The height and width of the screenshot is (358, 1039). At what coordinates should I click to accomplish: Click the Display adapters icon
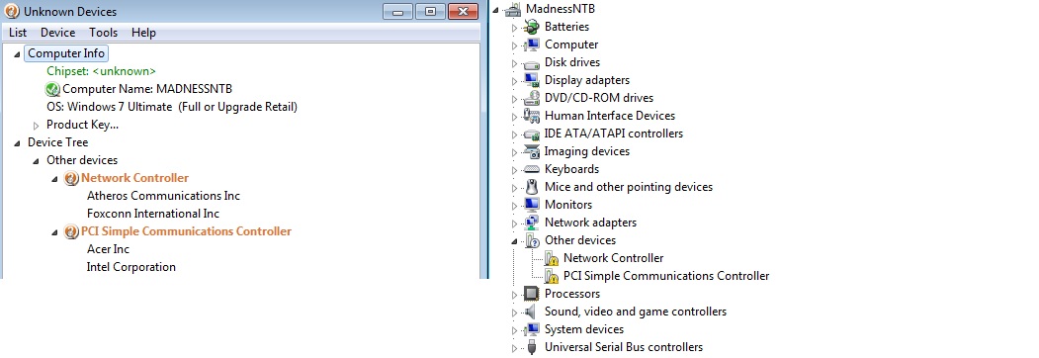532,80
